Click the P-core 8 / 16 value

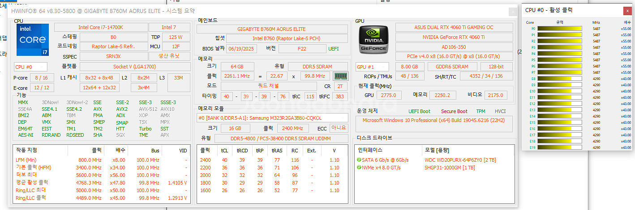41,78
